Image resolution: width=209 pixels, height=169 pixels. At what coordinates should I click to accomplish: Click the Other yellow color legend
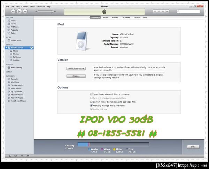click(x=114, y=149)
